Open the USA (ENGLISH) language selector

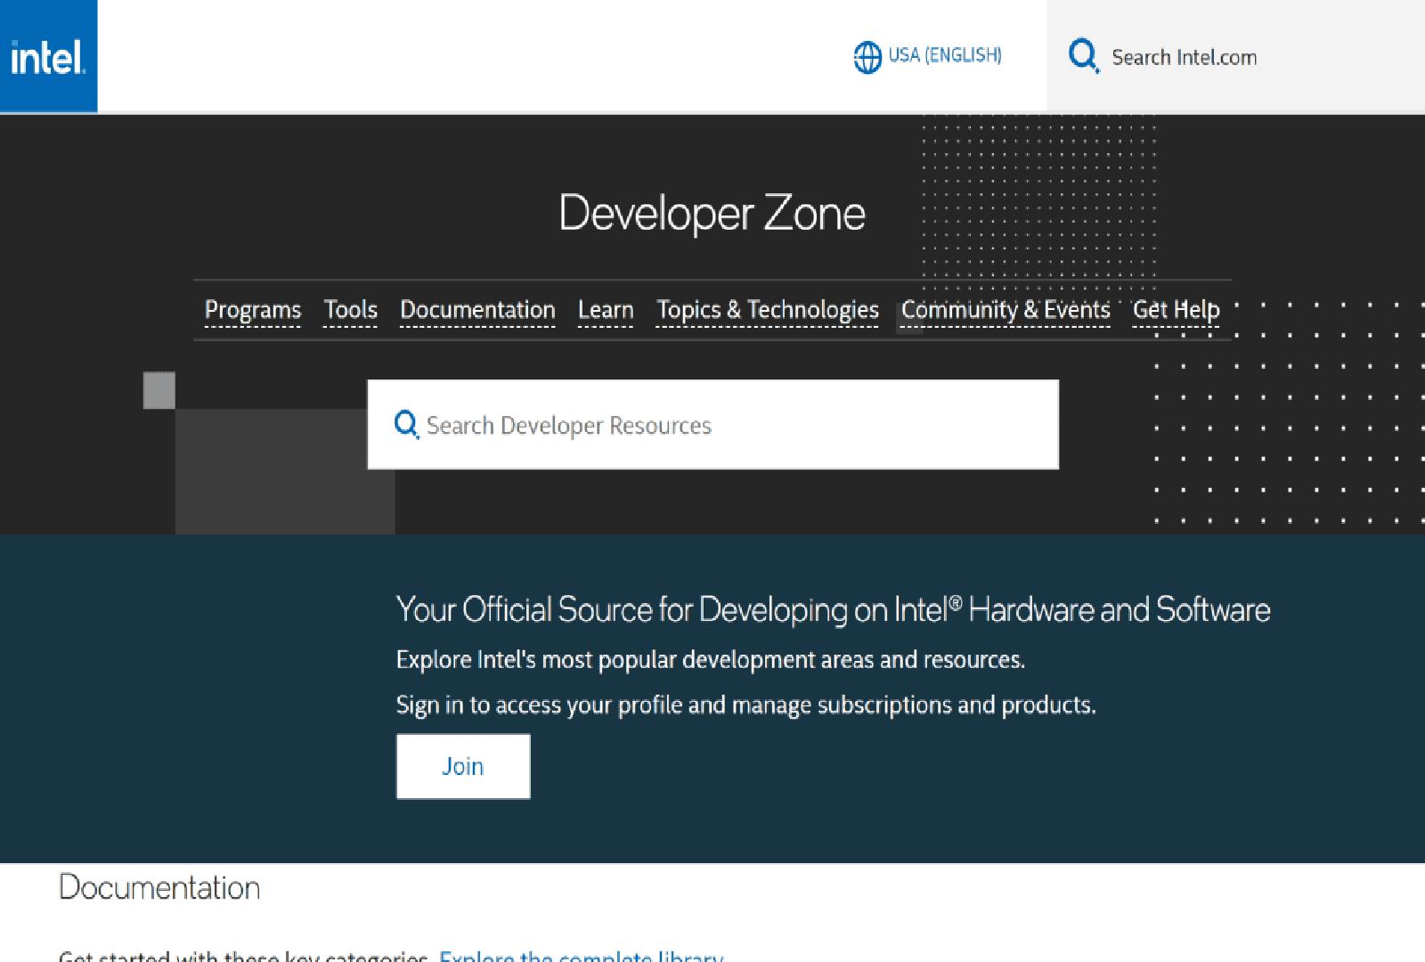[944, 56]
